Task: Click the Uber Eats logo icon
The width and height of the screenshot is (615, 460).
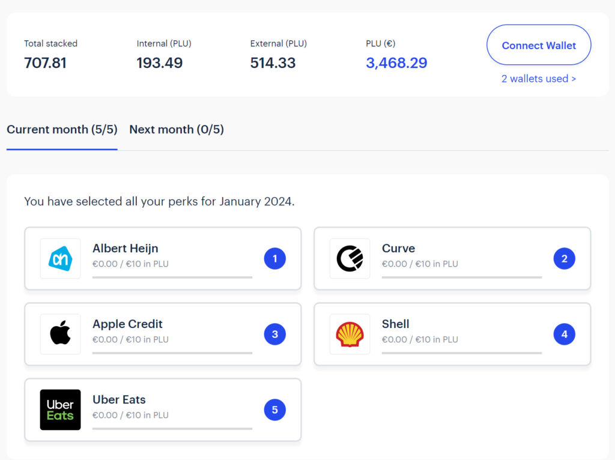Action: click(60, 410)
